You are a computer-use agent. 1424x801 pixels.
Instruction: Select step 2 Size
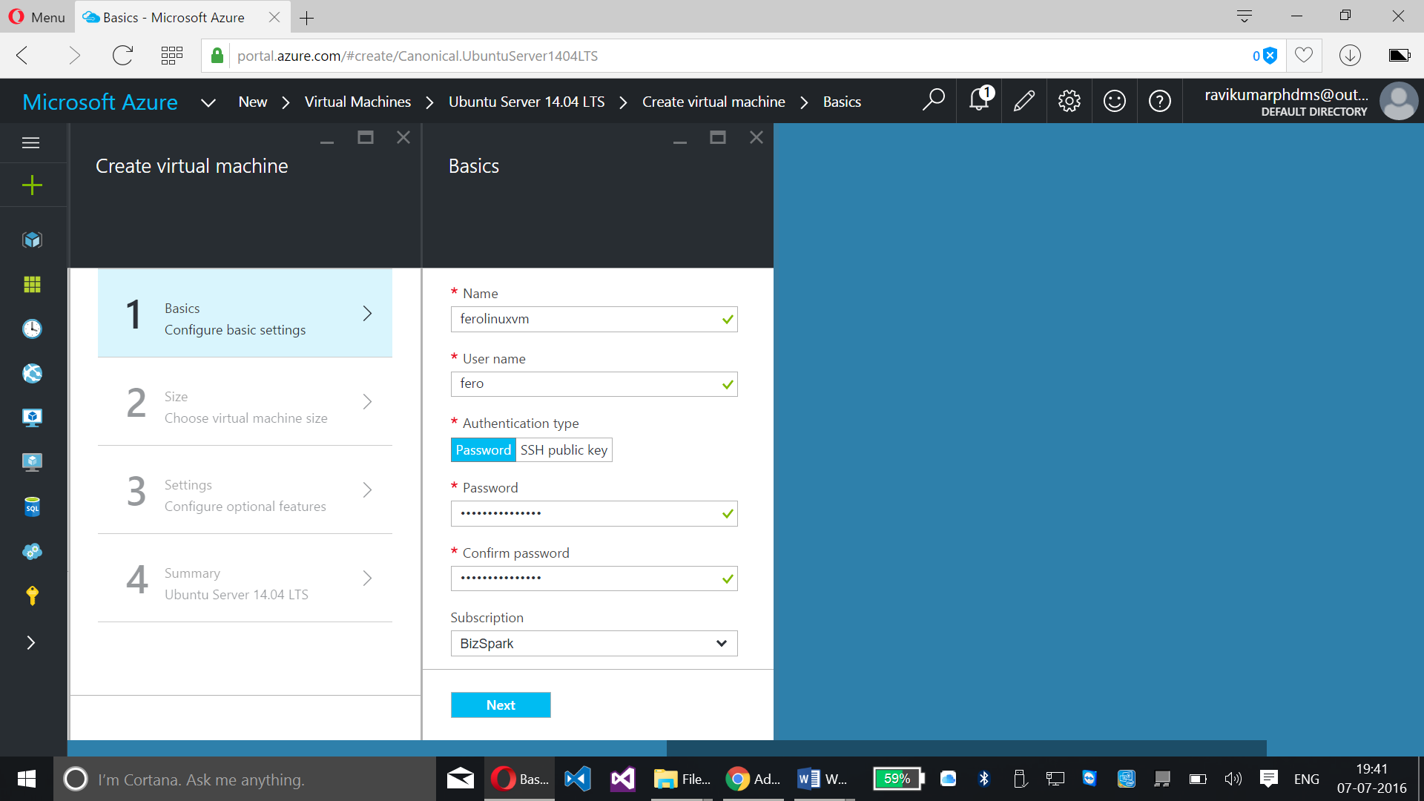click(245, 401)
